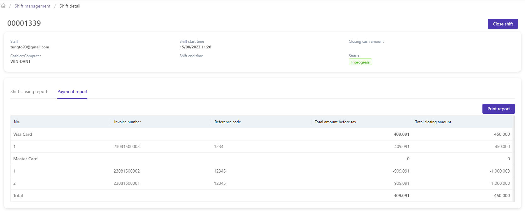Click the Total summary row

18,195
